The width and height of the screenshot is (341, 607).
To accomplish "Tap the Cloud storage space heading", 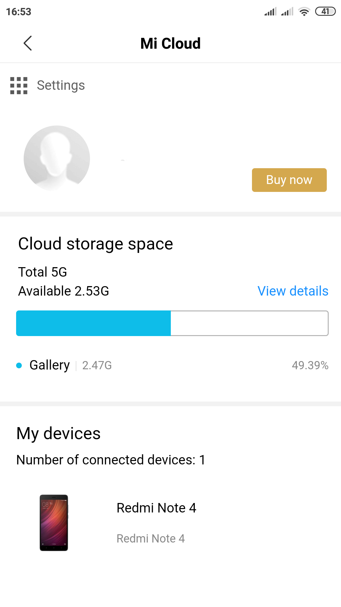I will pyautogui.click(x=96, y=244).
